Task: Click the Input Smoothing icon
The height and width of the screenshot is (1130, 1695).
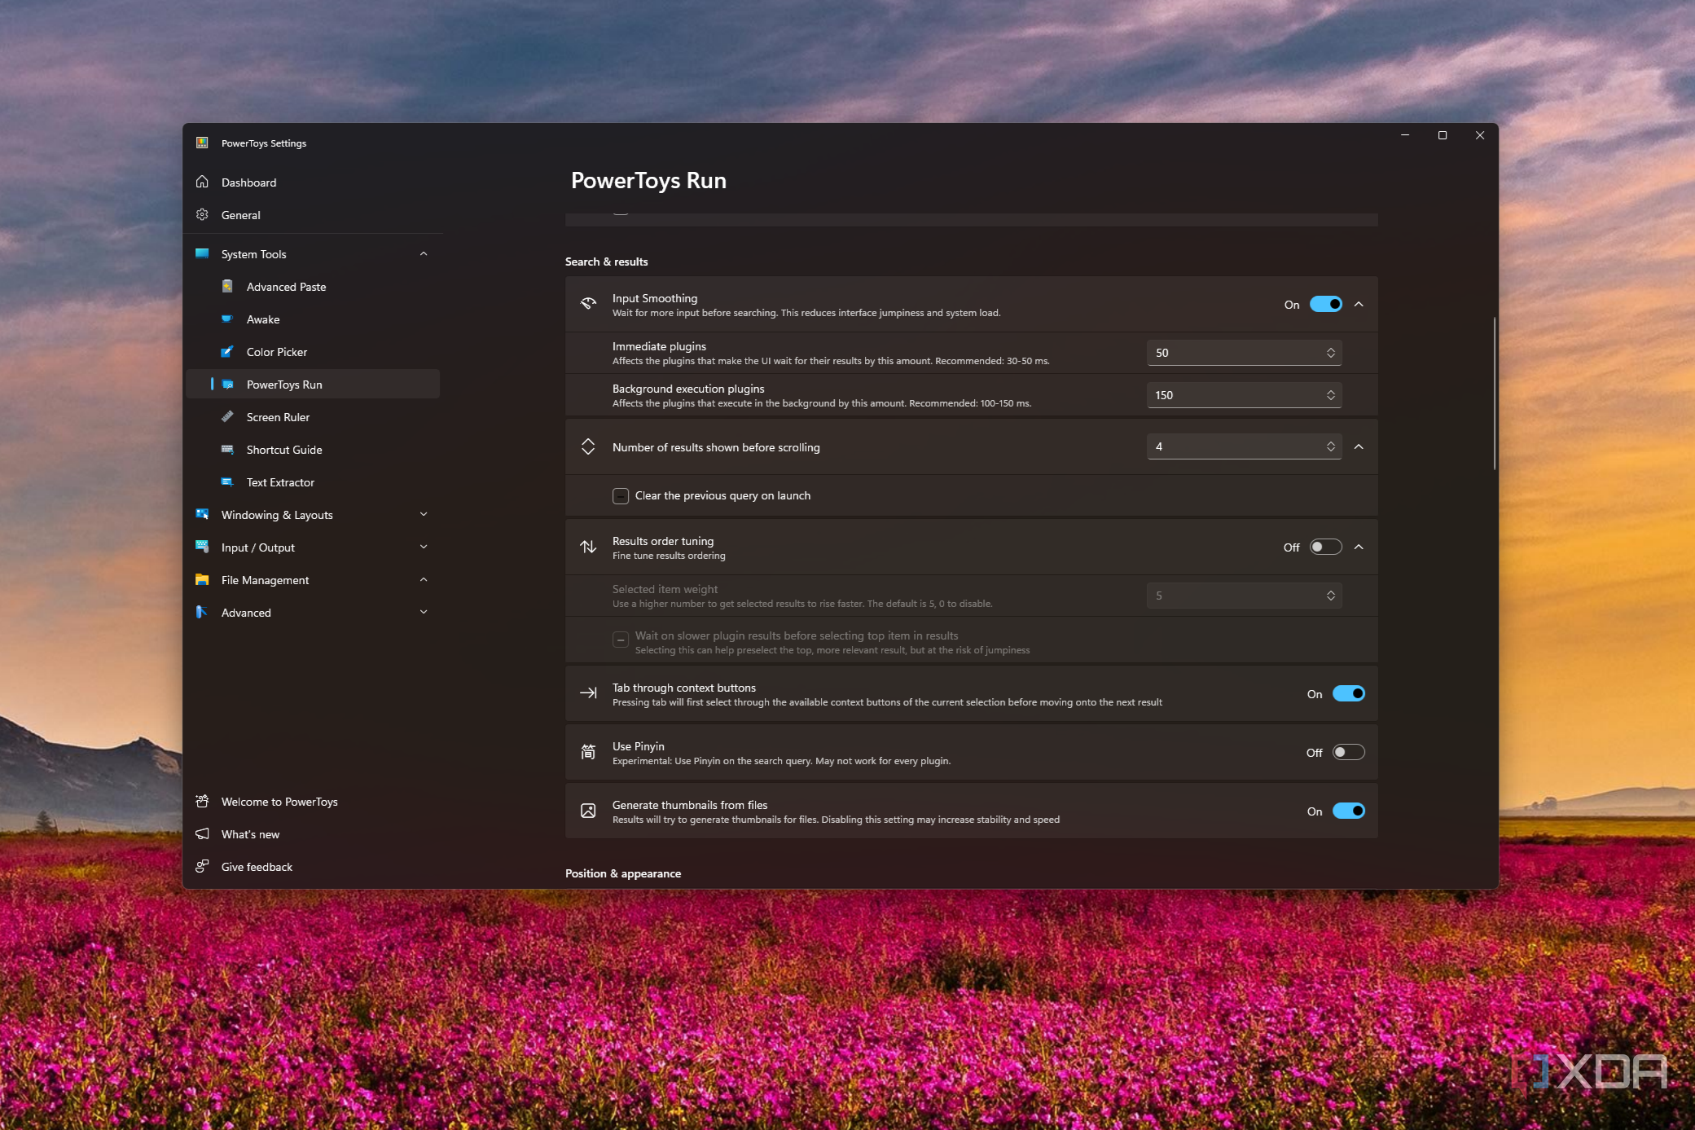Action: (588, 304)
